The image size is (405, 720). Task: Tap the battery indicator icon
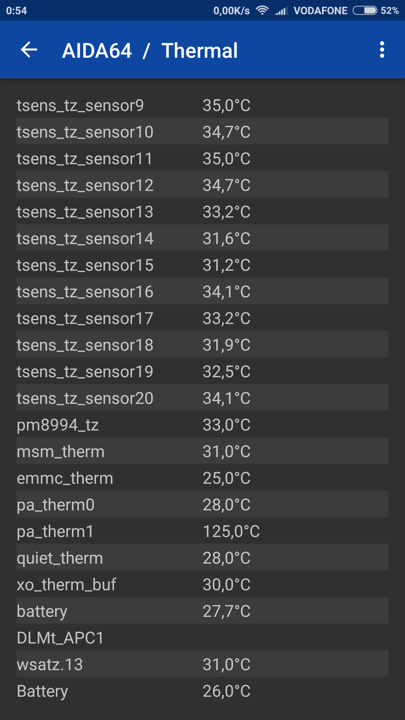pyautogui.click(x=364, y=10)
